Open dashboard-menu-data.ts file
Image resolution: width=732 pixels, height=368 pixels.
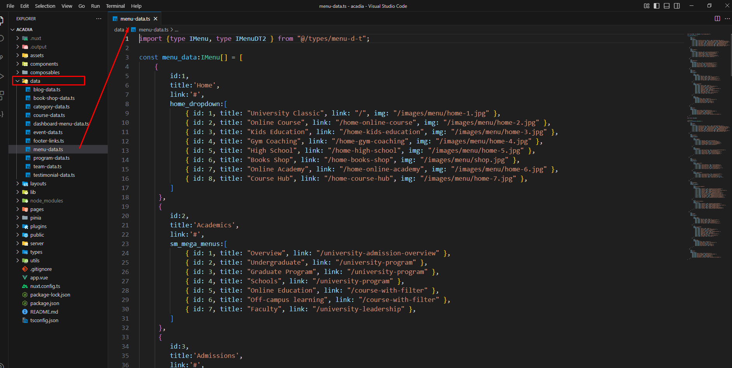coord(58,124)
